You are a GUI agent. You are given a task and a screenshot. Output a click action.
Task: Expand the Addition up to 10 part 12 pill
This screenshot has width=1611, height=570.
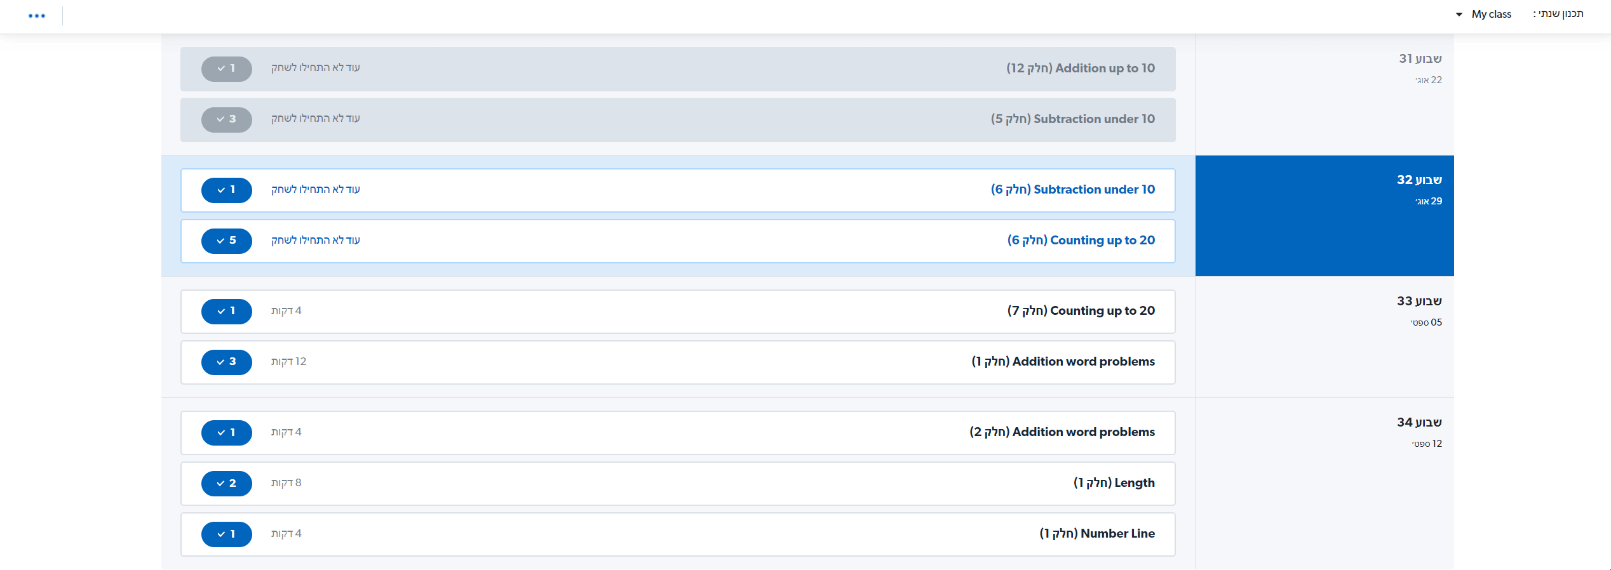tap(227, 69)
